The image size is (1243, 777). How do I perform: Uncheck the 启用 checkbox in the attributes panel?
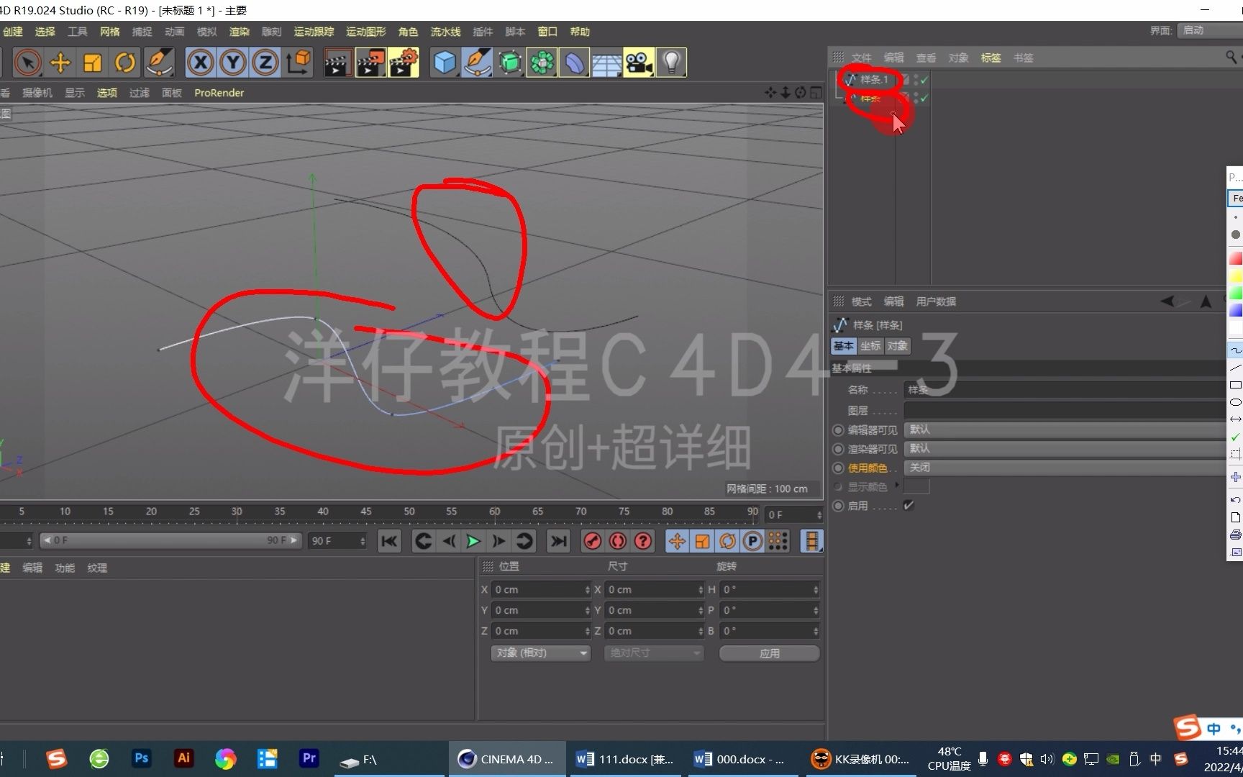908,505
